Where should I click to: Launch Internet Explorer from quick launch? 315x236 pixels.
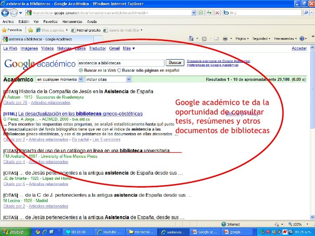tap(45, 232)
